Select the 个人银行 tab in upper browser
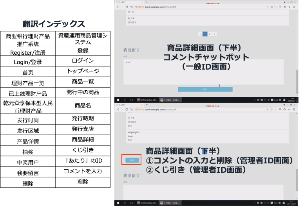This screenshot has width=302, height=206. coord(129,2)
